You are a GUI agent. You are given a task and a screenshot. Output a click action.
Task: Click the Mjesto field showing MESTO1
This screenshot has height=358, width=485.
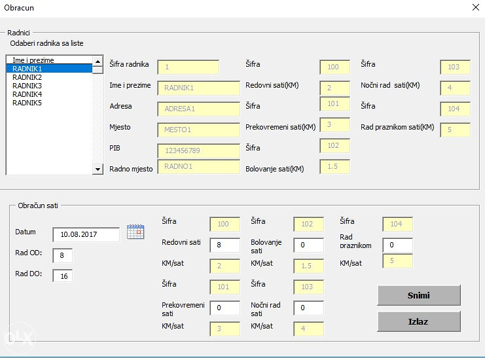198,130
